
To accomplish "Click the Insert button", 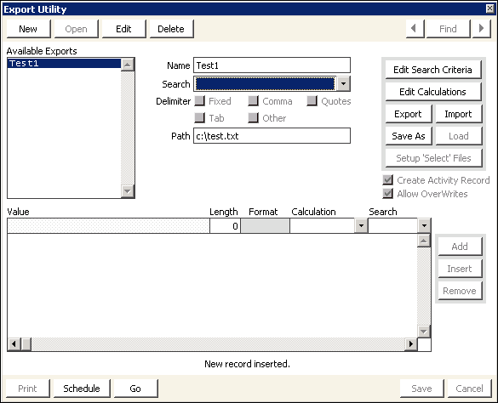I will coord(460,269).
